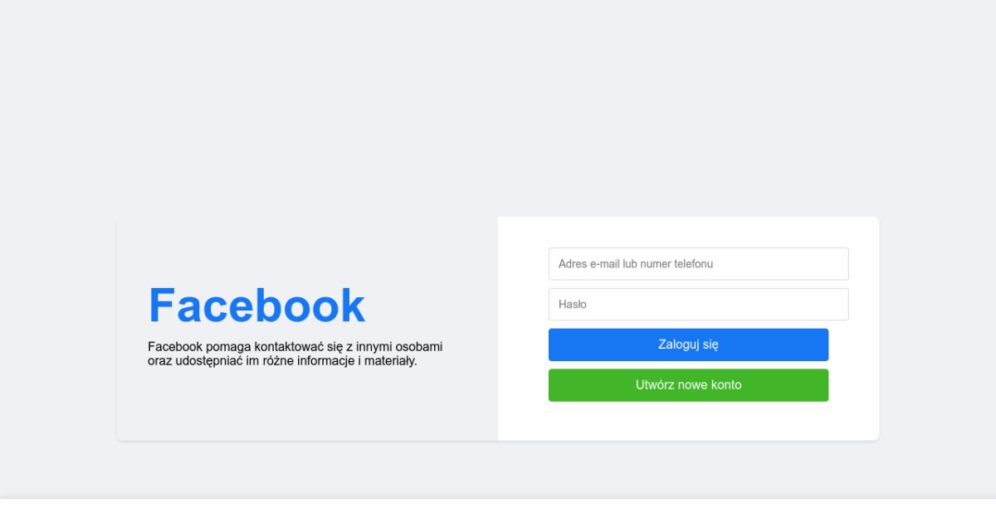Viewport: 996px width, 523px height.
Task: Click the 'Zaloguj się' label text
Action: tap(688, 345)
